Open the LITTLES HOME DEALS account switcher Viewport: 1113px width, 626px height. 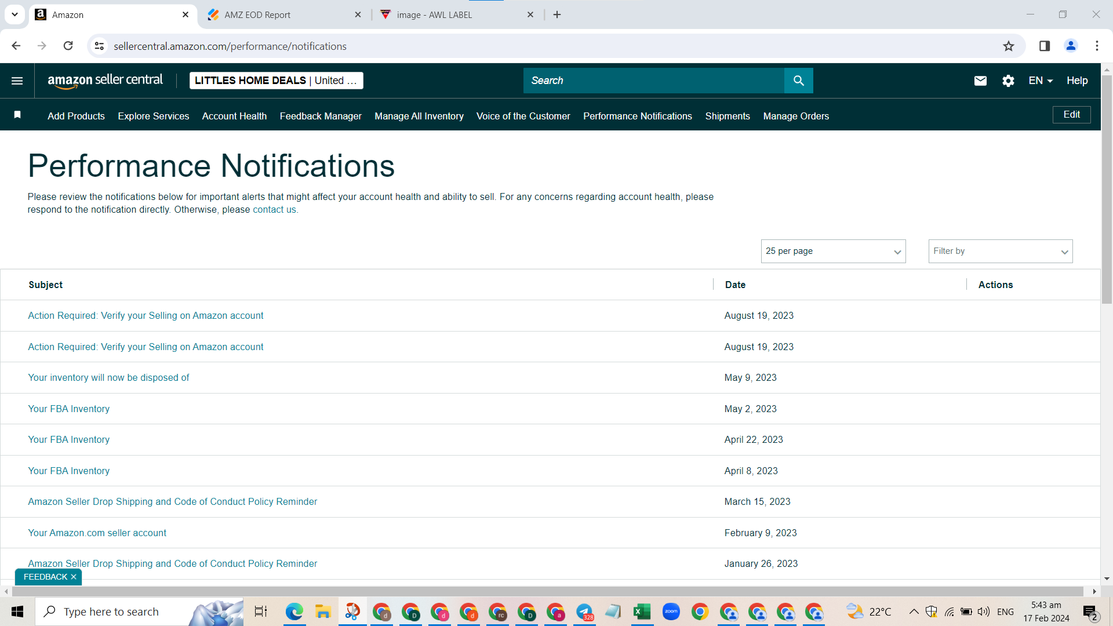click(277, 81)
